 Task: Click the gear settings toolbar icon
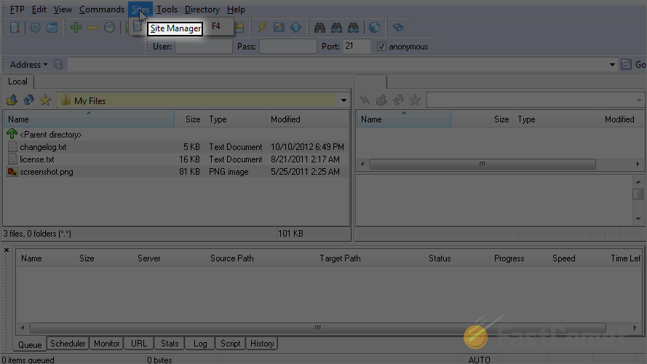(34, 28)
